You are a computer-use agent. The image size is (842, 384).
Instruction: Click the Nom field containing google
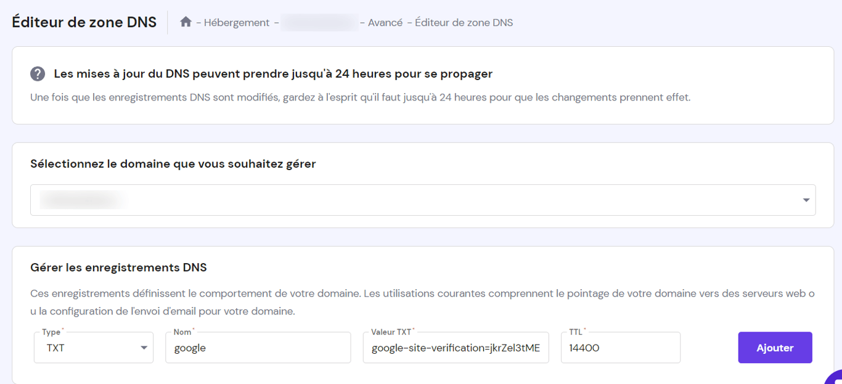pos(258,348)
